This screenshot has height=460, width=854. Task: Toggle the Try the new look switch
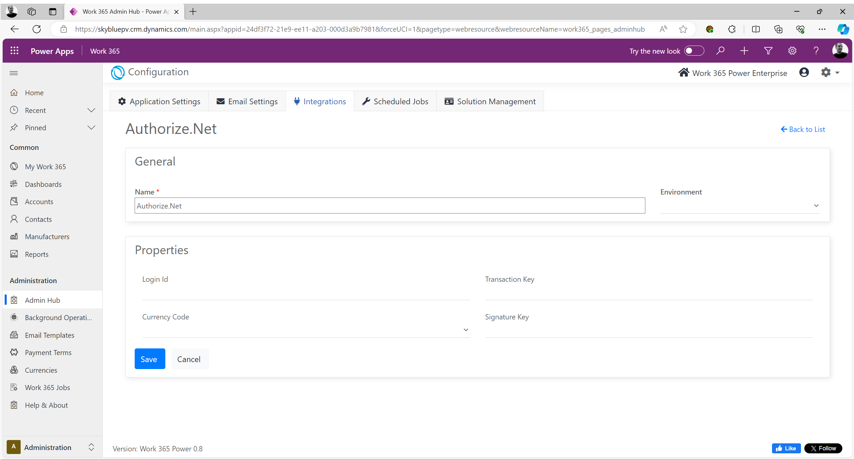[x=694, y=51]
